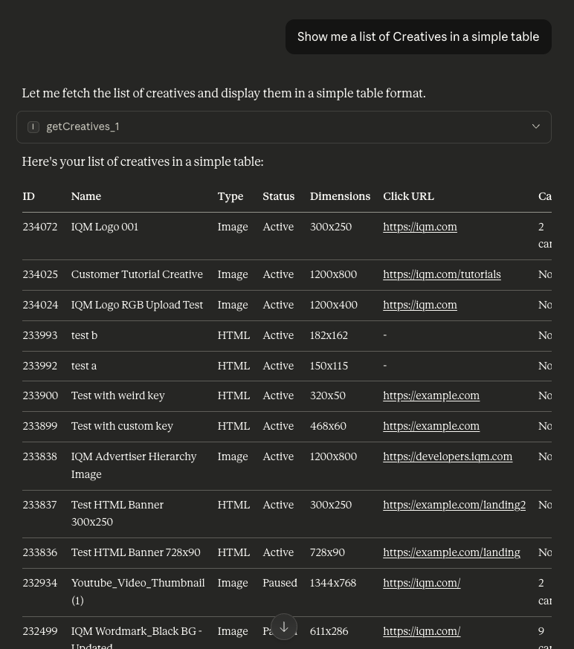
Task: Click the name IQM Logo 001
Action: point(105,227)
